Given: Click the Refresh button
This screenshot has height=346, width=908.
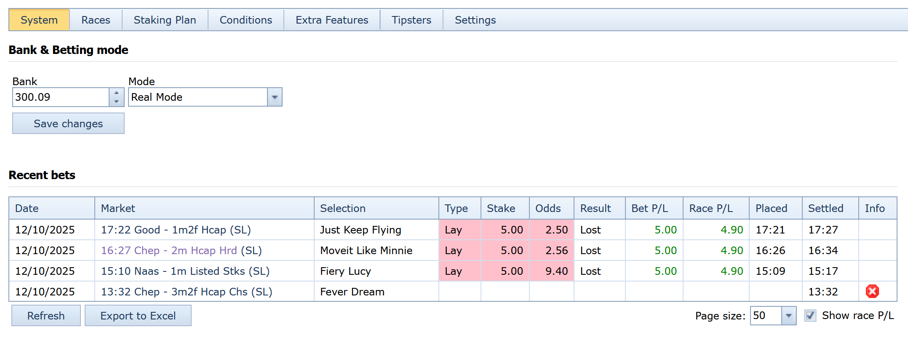Looking at the screenshot, I should (46, 316).
